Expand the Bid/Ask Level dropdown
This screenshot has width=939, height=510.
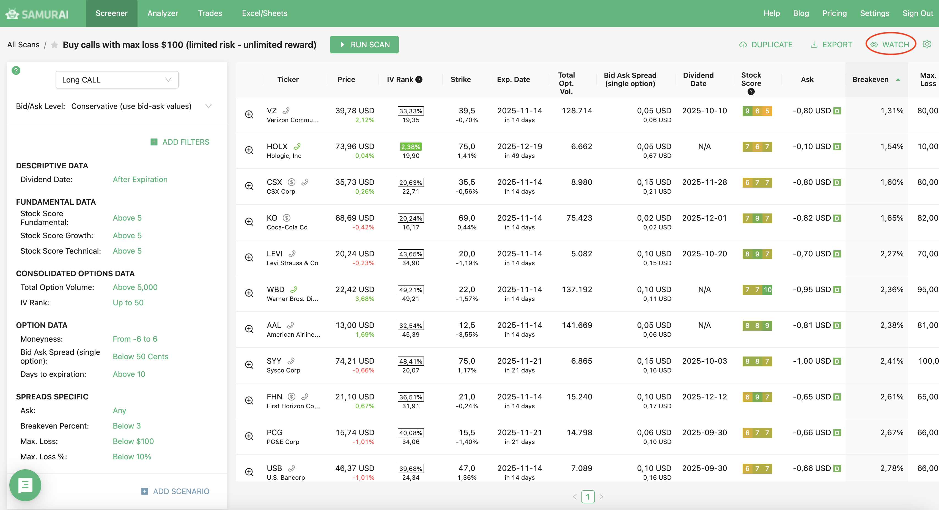pyautogui.click(x=208, y=106)
